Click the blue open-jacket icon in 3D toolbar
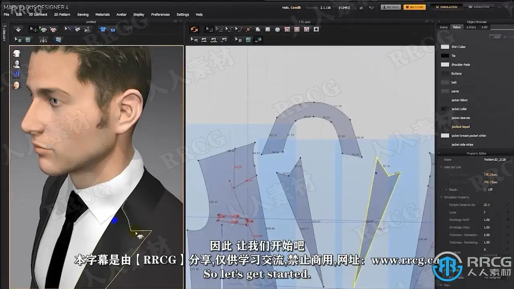This screenshot has height=289, width=514. [113, 29]
